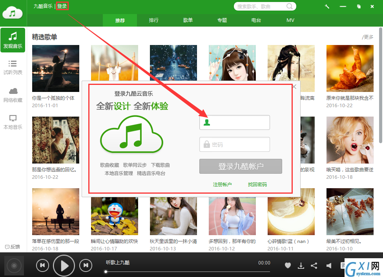Skip to next track
Screen dimensions: 383x277
coord(86,265)
